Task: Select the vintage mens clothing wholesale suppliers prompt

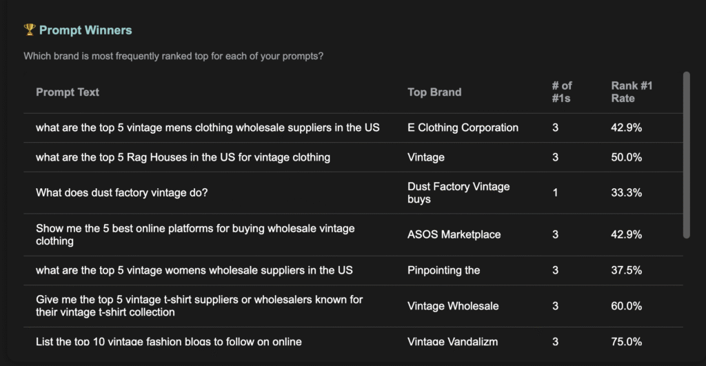Action: point(208,128)
